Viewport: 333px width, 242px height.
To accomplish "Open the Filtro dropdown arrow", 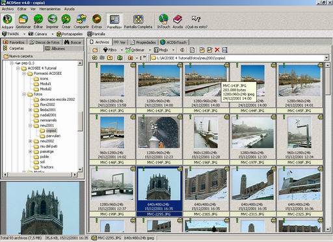I will coord(122,50).
